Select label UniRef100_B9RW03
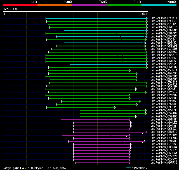Image resolution: width=179 pixels, height=170 pixels. 164,104
